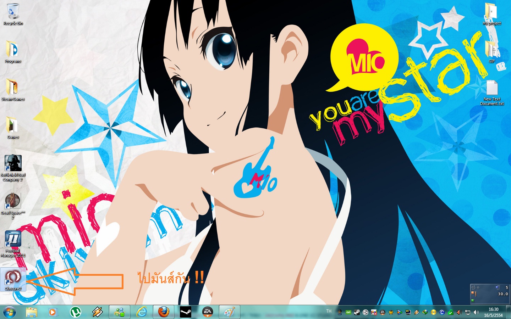The height and width of the screenshot is (319, 511).
Task: Launch Winamp from the taskbar
Action: [x=97, y=312]
